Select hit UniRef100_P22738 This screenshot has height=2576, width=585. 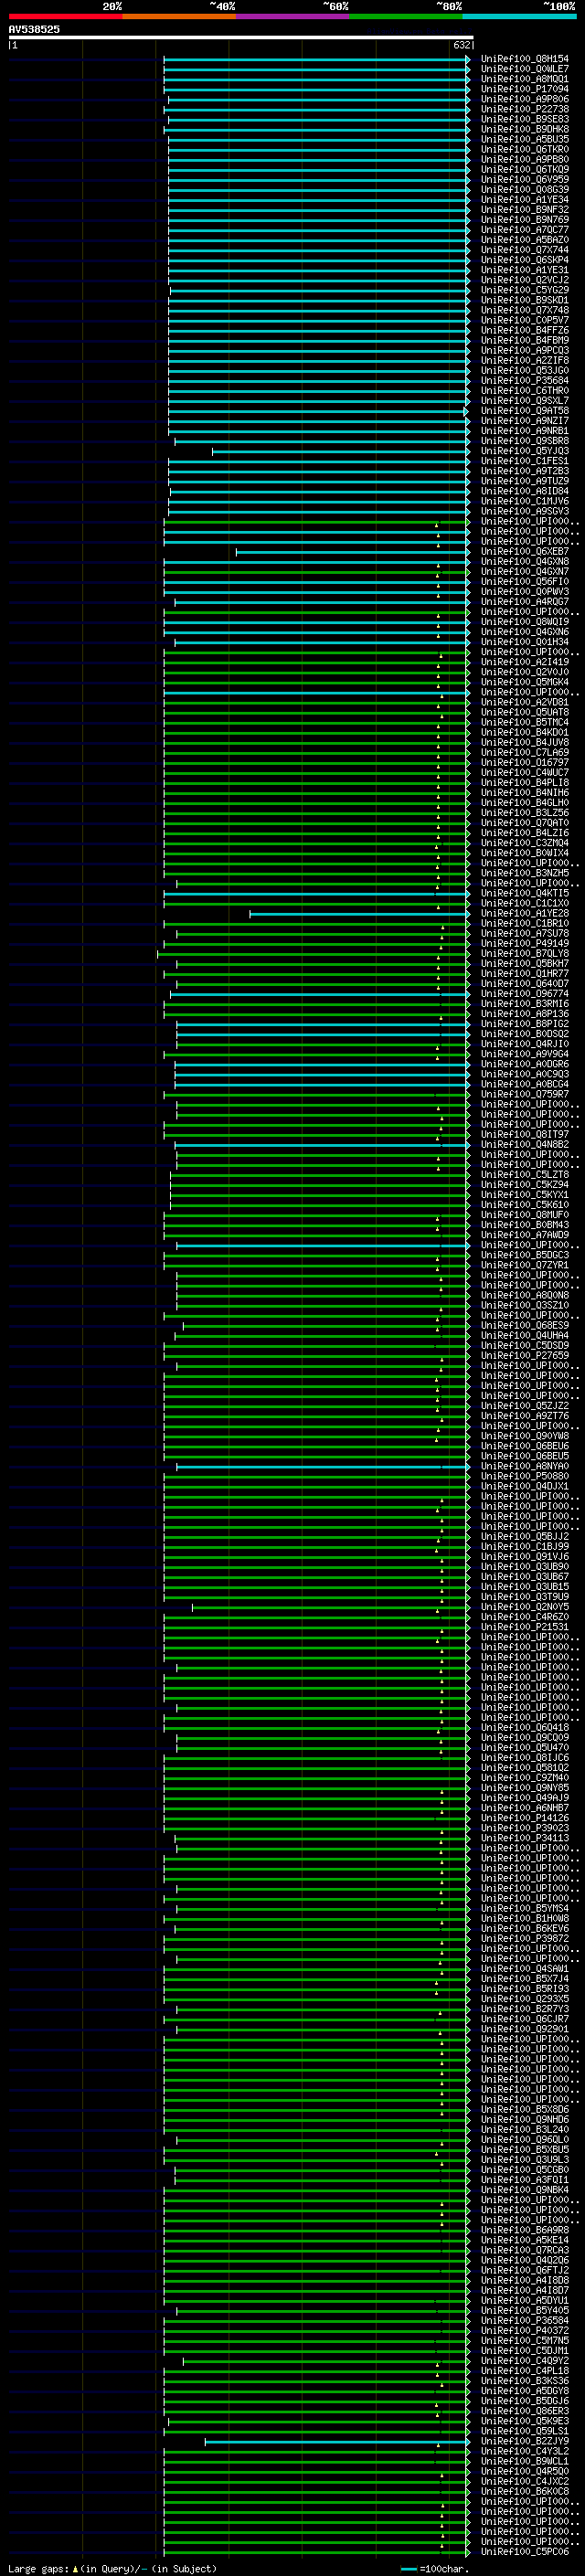[x=525, y=109]
